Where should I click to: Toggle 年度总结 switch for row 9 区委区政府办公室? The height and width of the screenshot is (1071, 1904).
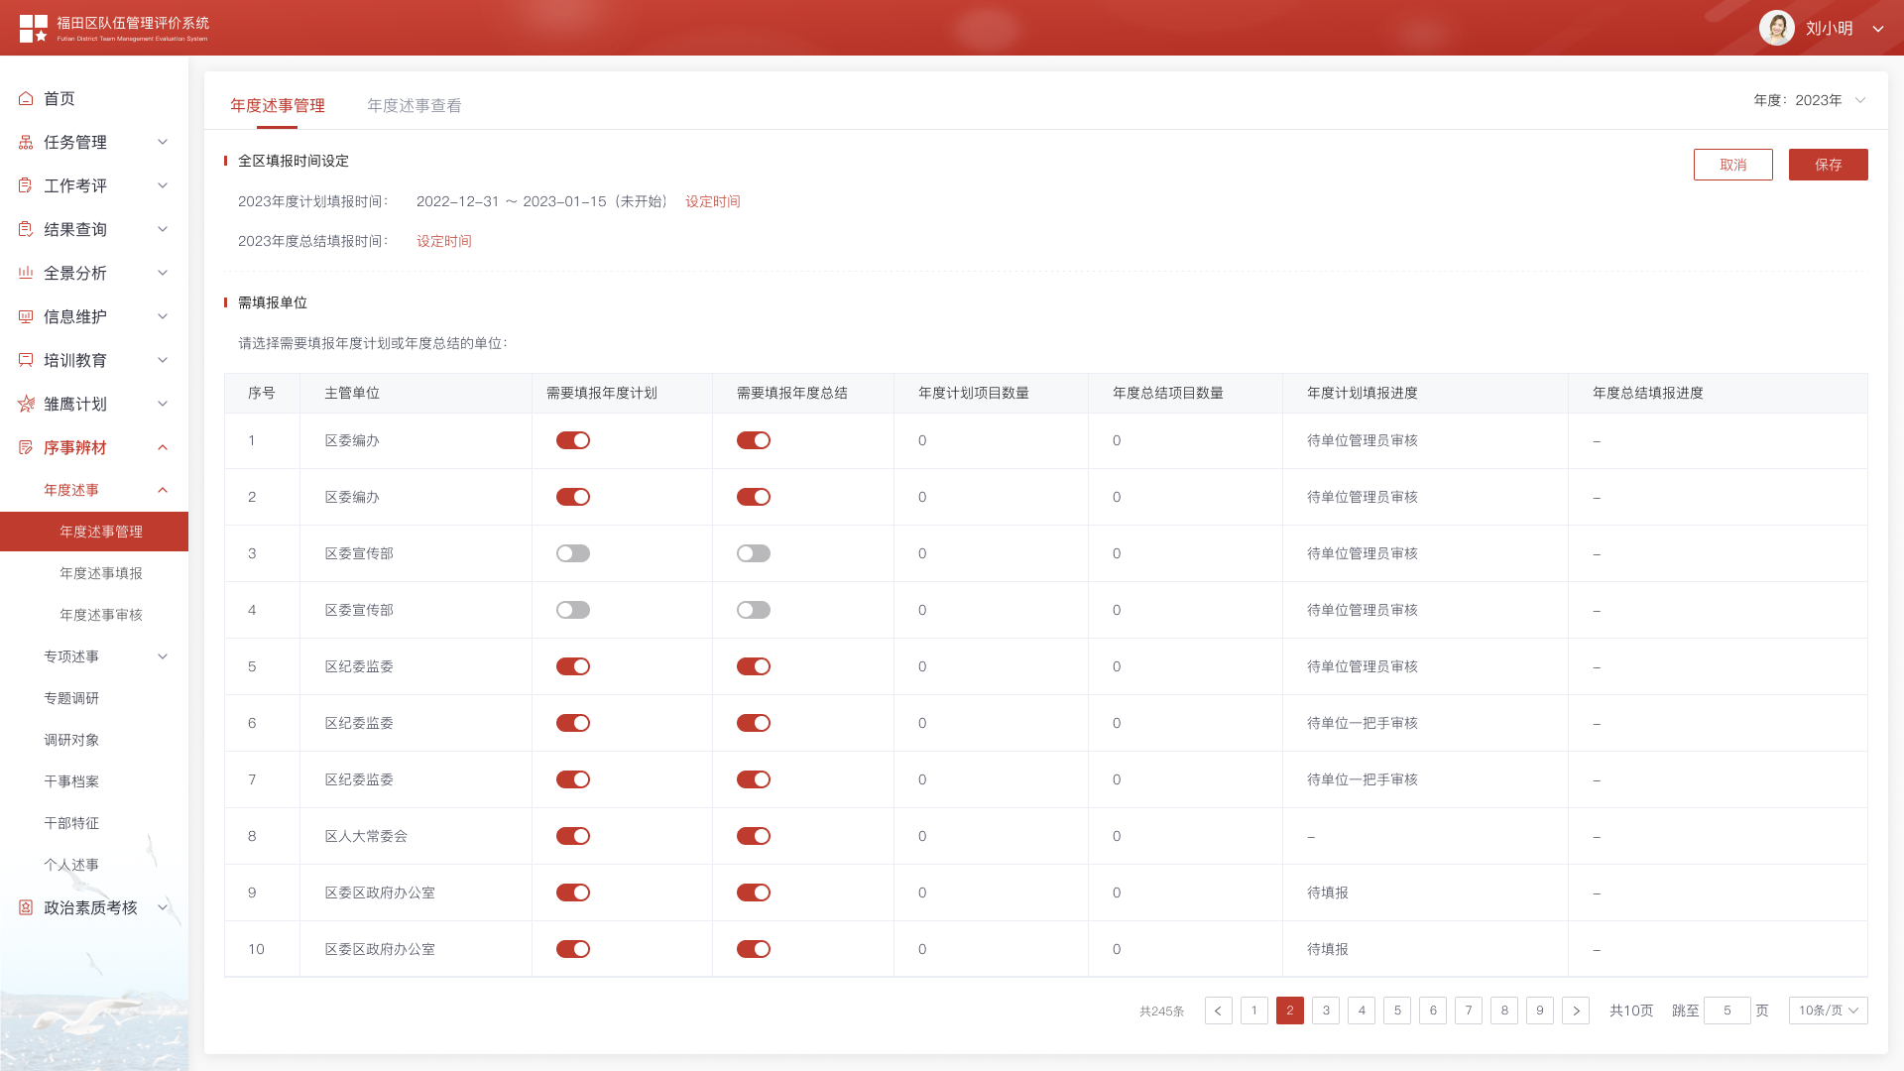754,892
